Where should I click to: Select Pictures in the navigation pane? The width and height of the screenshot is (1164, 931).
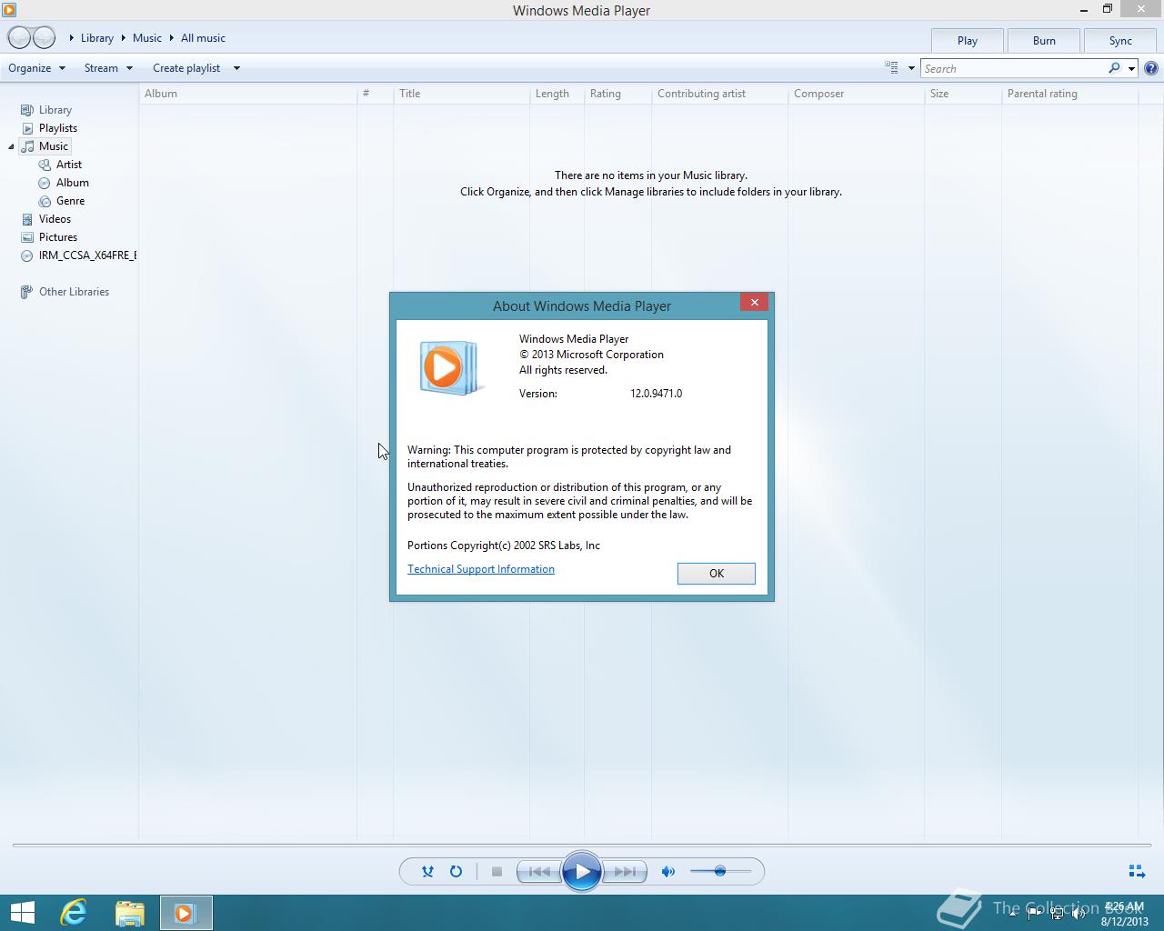pos(57,237)
